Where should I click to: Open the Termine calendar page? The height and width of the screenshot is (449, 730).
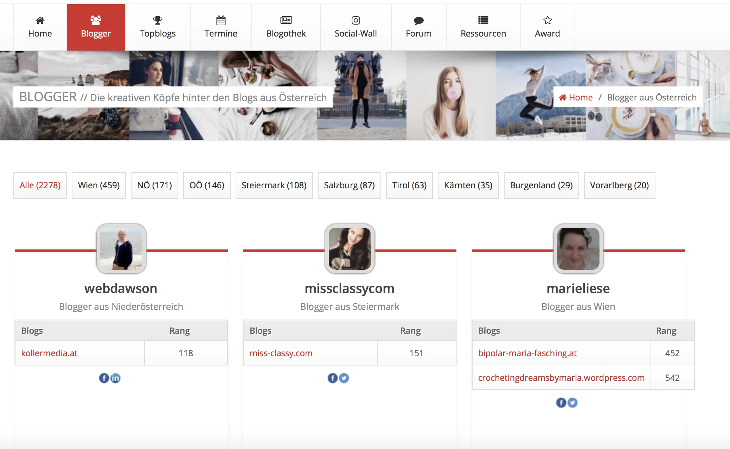[221, 27]
